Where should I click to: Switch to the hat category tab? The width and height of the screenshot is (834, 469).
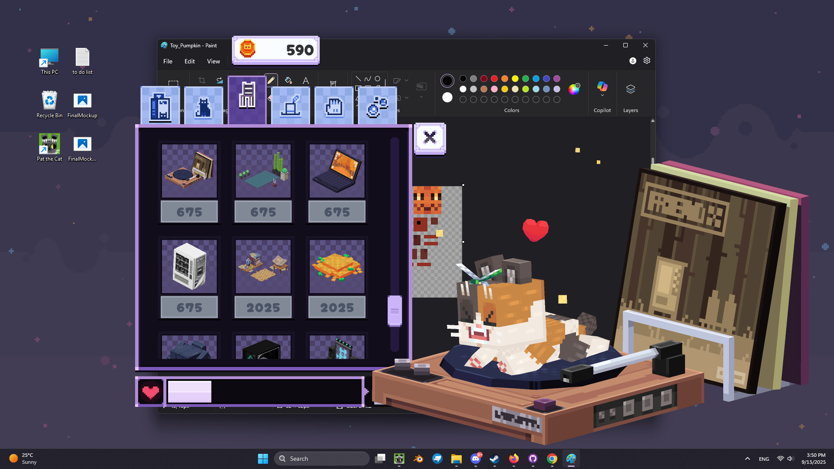(291, 104)
